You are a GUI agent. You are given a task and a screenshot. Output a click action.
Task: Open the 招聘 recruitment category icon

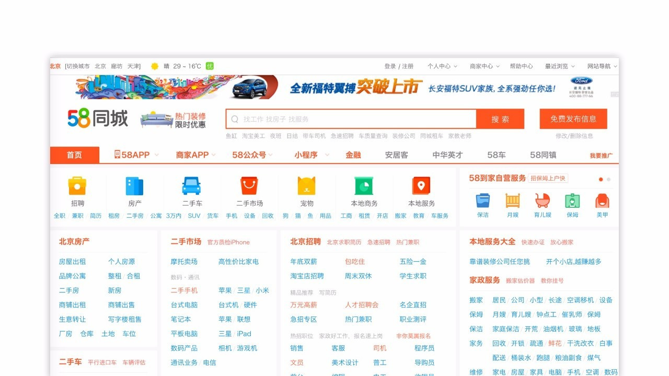[x=77, y=186]
